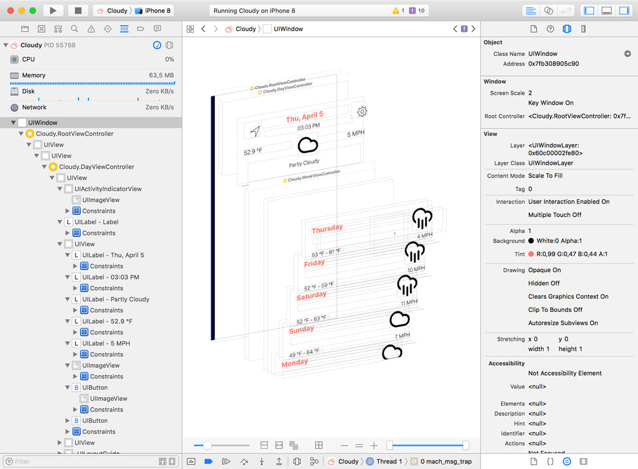Select the Size inspector ruler icon

582,29
